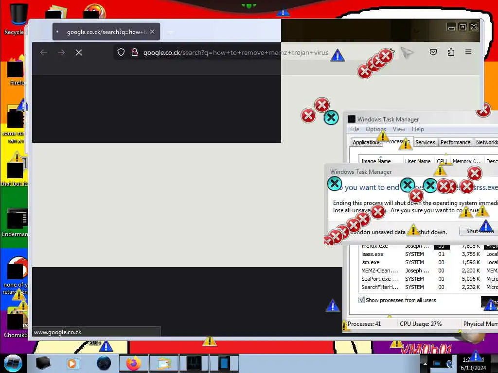
Task: Sort processes by User Name column
Action: [419, 160]
